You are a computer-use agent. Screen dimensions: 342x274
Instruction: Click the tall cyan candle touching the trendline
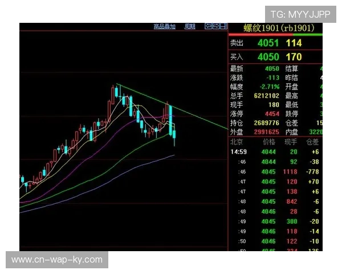point(170,119)
